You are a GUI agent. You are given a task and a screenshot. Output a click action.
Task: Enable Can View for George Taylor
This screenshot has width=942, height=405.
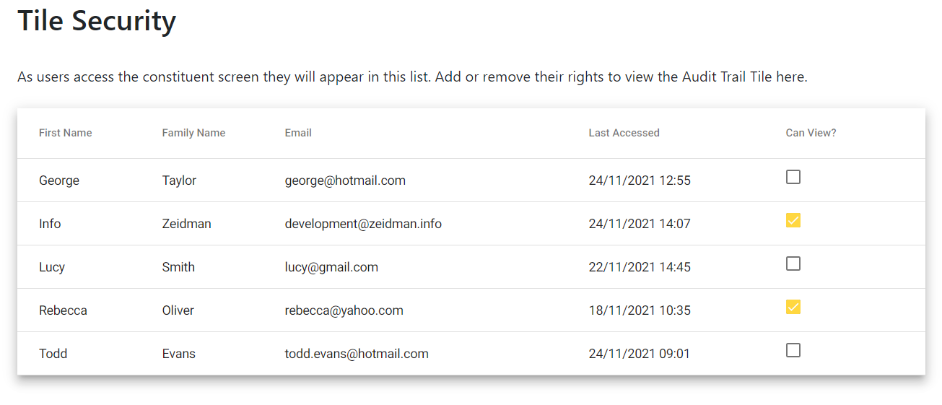tap(793, 177)
